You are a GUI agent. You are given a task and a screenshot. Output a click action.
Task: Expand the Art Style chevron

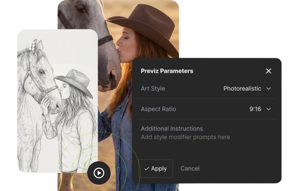[269, 89]
